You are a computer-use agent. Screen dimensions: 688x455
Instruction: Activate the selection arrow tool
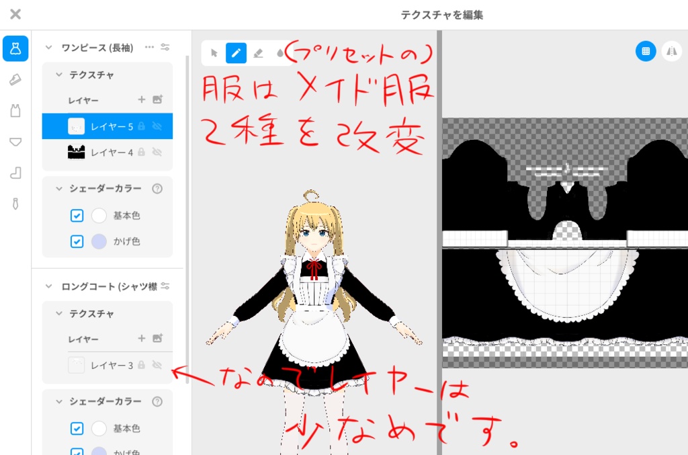(213, 52)
